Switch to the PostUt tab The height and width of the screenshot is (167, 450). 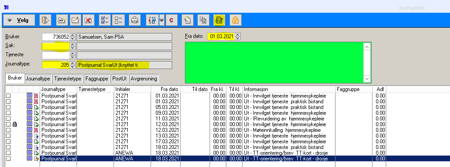[119, 79]
